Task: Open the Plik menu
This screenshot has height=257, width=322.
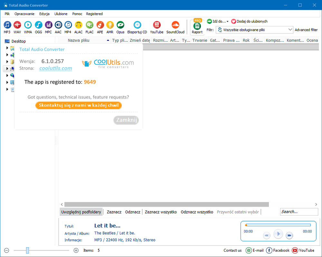Action: click(x=7, y=14)
